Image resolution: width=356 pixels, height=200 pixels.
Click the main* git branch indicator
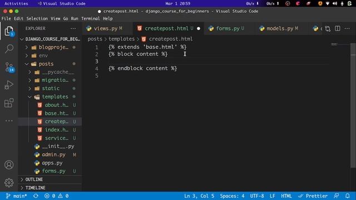coord(16,196)
